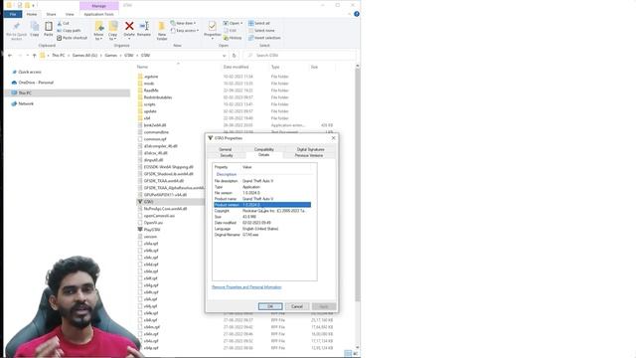Click the Pin to Quick access ribbon icon
This screenshot has width=636, height=358.
(16, 27)
